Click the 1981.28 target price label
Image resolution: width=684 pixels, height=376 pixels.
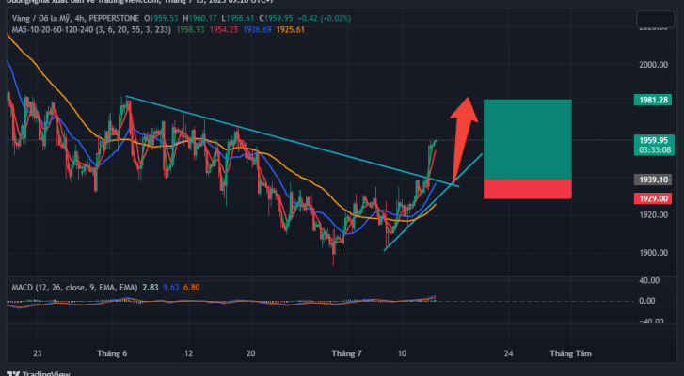tap(653, 100)
